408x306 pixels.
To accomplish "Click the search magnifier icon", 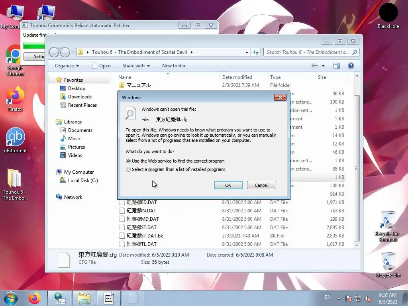I will [x=355, y=52].
